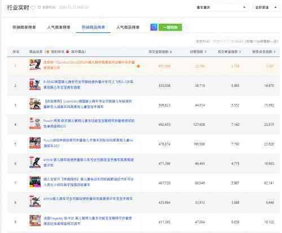Sort by the 成交金额指数 column header
282x233 pixels.
tap(160, 51)
